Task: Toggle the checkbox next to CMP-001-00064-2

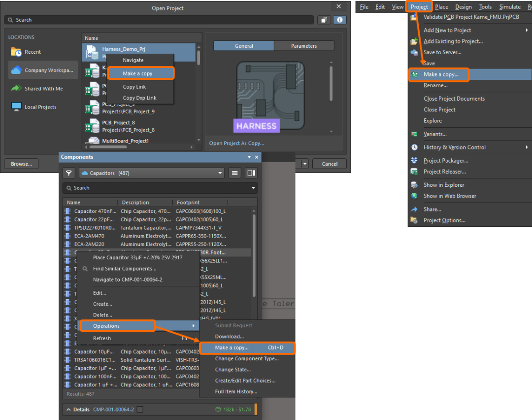Action: (x=140, y=410)
